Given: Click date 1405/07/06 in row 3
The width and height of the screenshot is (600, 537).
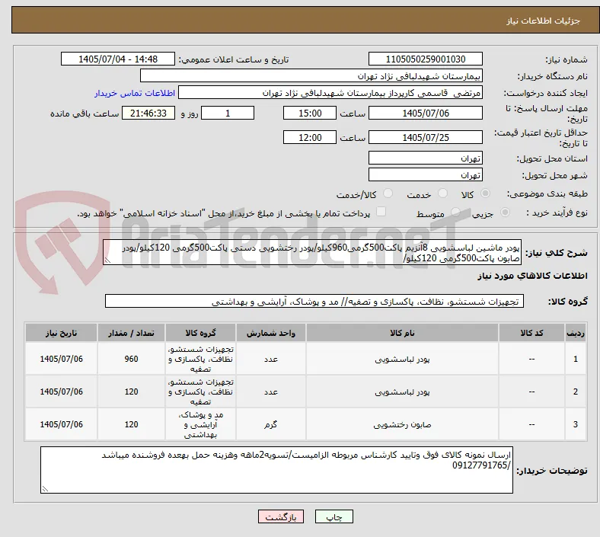Looking at the screenshot, I should 61,424.
